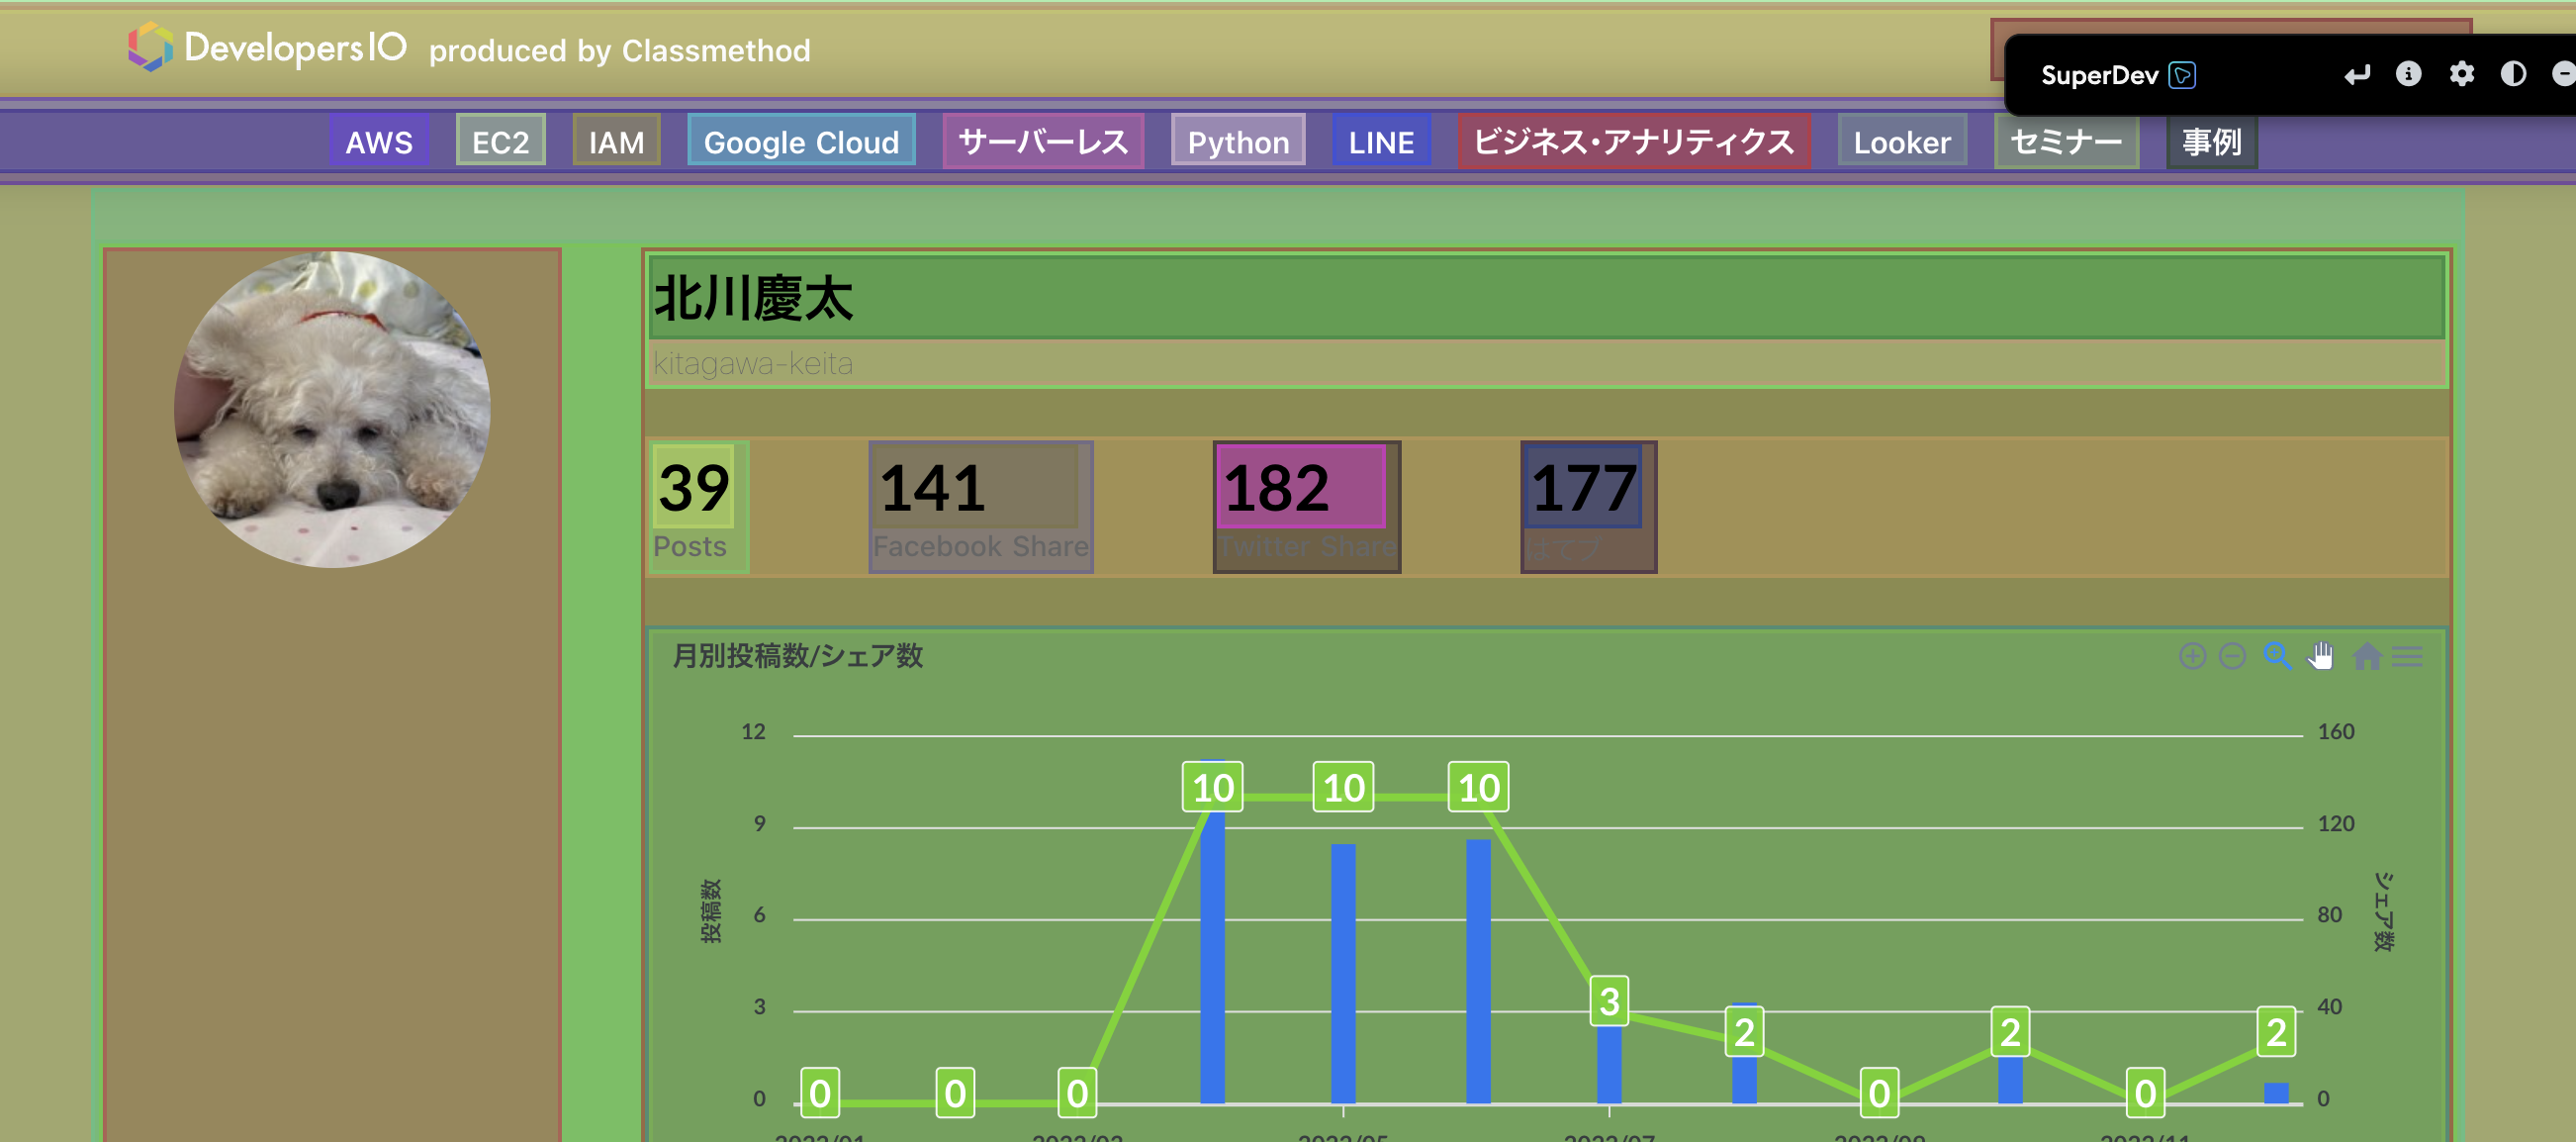Click the data label 3 on the chart

coord(1609,1001)
